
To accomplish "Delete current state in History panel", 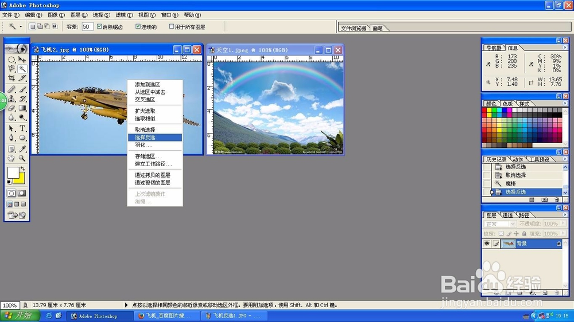I will (x=557, y=199).
